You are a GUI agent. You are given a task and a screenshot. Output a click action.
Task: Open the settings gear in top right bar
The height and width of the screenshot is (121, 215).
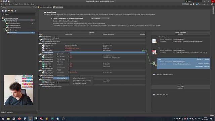[x=193, y=4]
